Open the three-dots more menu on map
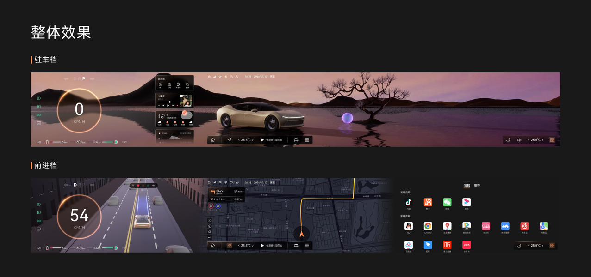This screenshot has height=277, width=591. tap(210, 237)
